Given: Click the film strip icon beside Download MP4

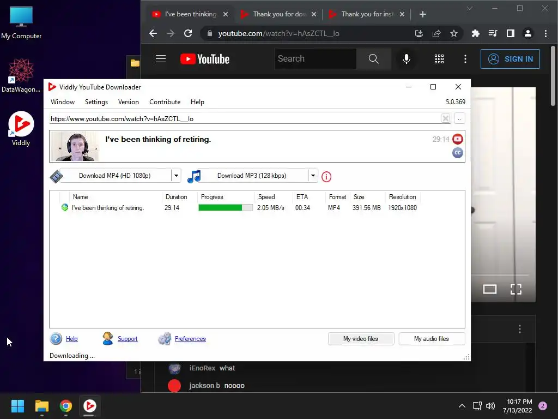Looking at the screenshot, I should tap(56, 176).
